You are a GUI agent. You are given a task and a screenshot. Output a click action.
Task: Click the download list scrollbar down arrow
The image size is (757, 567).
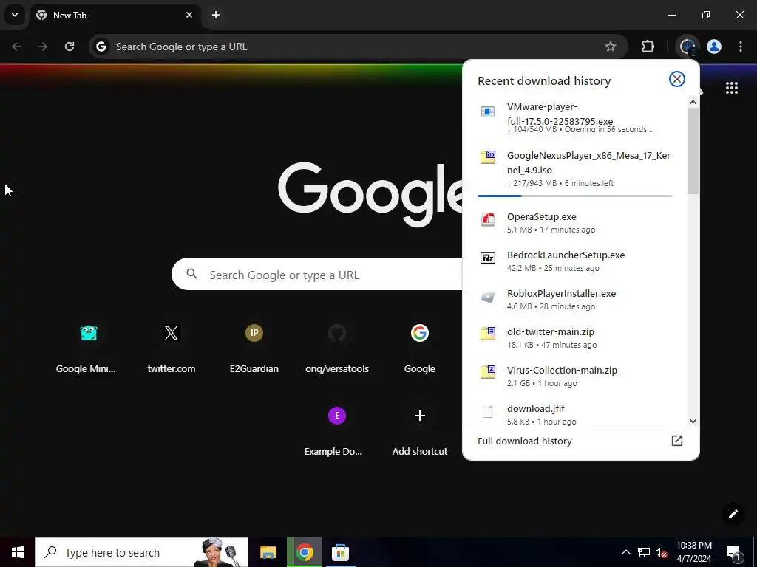(693, 422)
